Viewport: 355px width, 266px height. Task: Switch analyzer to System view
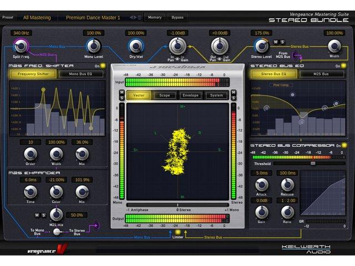[x=216, y=95]
